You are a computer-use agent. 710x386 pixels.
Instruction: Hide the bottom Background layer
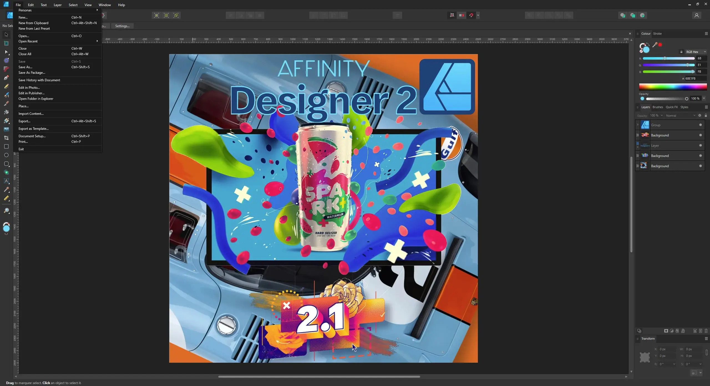pyautogui.click(x=700, y=166)
